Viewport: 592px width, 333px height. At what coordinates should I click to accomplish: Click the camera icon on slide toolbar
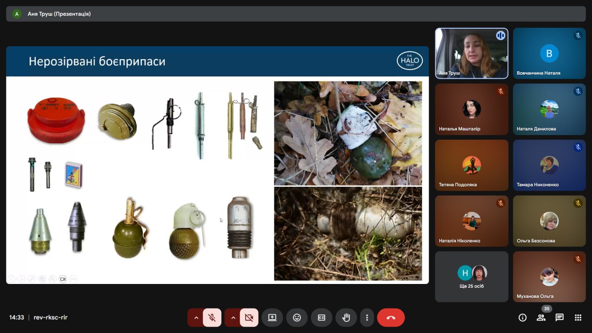coord(63,279)
